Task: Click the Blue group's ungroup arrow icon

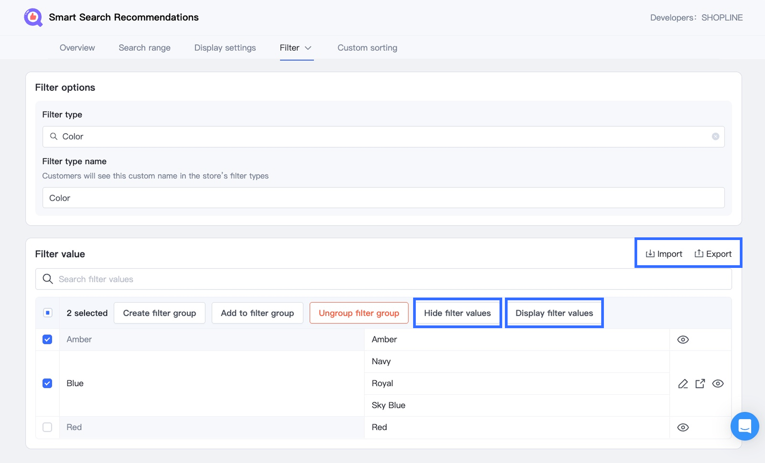Action: pyautogui.click(x=700, y=384)
